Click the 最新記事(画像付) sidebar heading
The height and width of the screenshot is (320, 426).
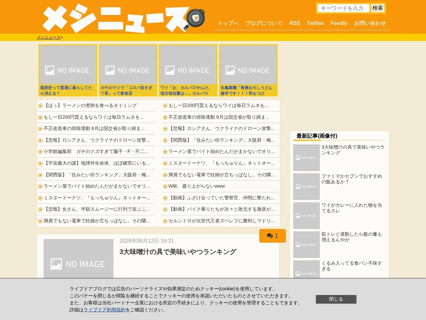(x=317, y=136)
